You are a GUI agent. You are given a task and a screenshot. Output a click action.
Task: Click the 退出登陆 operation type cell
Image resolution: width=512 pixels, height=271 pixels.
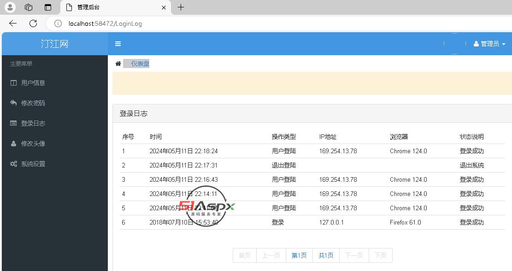(x=284, y=165)
